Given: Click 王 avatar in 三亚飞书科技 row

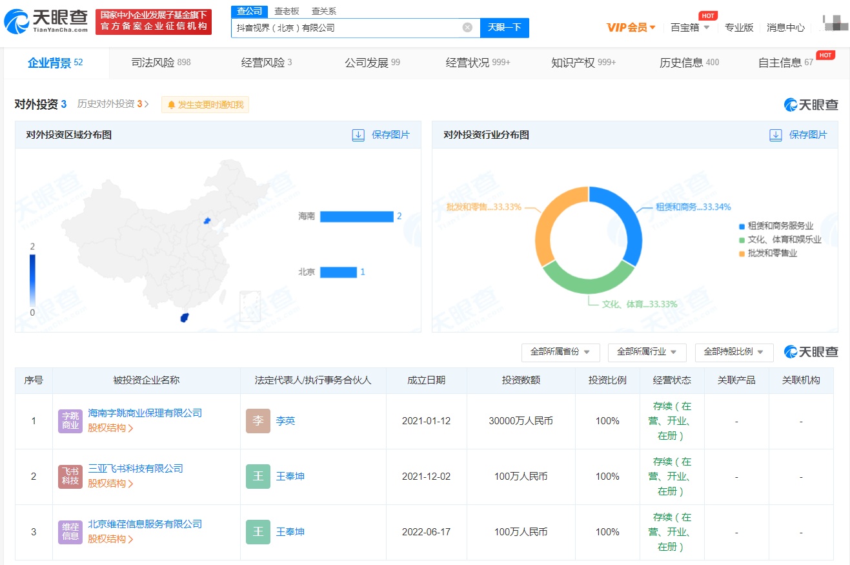Looking at the screenshot, I should (258, 477).
